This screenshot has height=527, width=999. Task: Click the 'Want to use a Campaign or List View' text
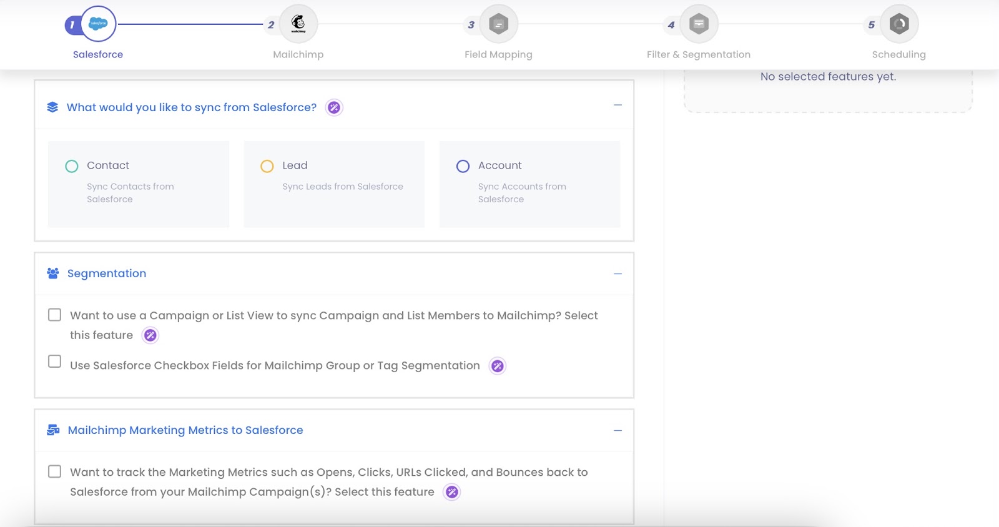click(x=334, y=325)
